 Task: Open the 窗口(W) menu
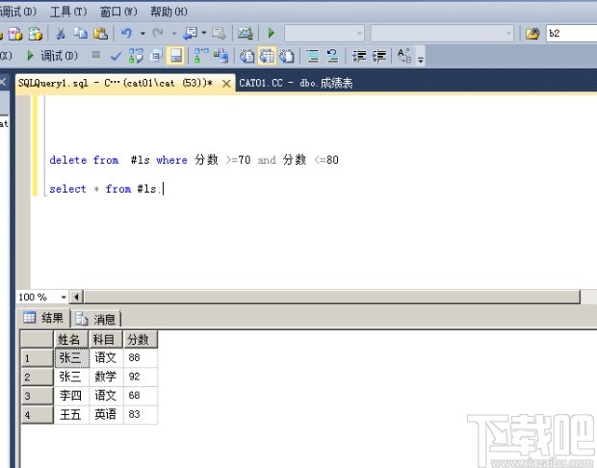pos(118,12)
